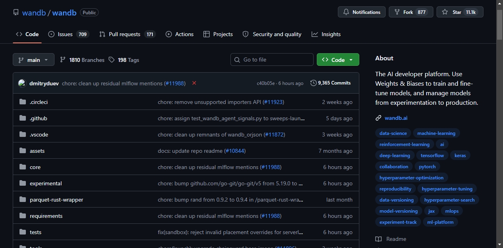
Task: Select the jax topic tag
Action: click(x=432, y=211)
